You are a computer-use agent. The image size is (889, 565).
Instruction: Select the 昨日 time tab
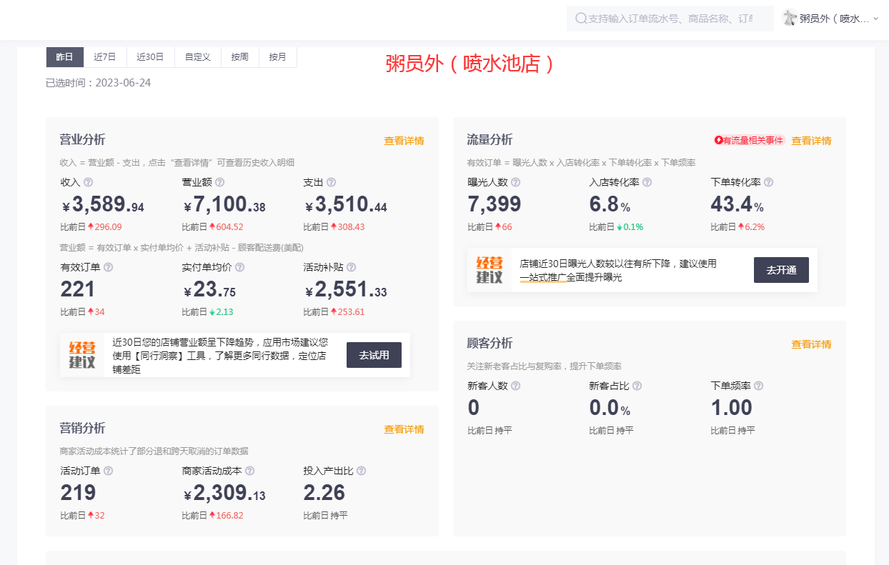pyautogui.click(x=64, y=57)
